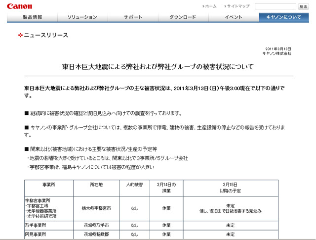Click the line 関東以北(被害地域)における主要な被害状況
The height and width of the screenshot is (240, 316).
point(91,149)
